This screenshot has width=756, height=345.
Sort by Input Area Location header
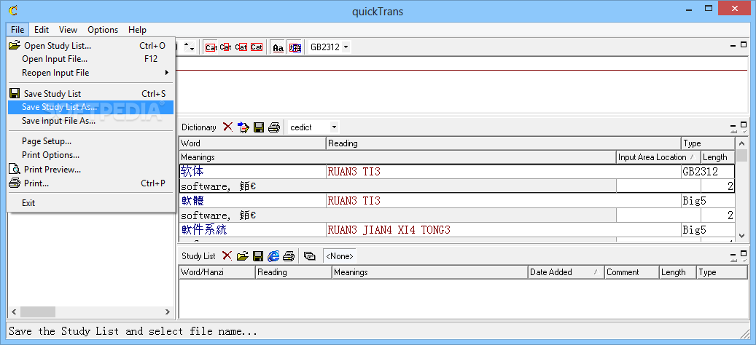(658, 157)
